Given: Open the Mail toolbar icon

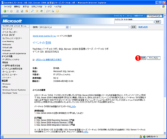Looking at the screenshot, I should click(x=47, y=11).
